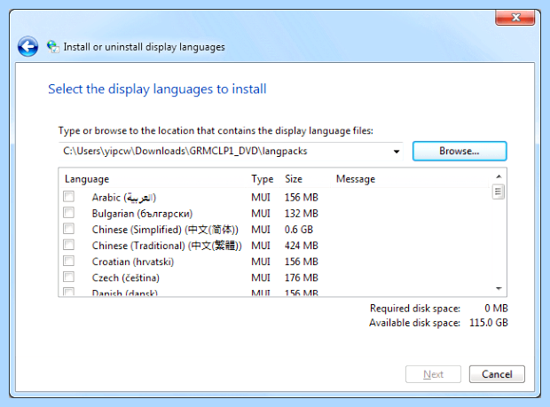Select the Arabic row name
This screenshot has width=550, height=407.
coord(124,198)
